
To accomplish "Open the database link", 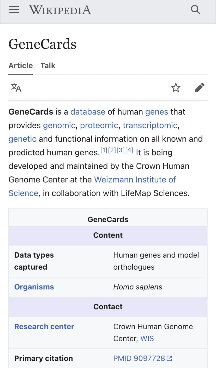I will pyautogui.click(x=88, y=112).
